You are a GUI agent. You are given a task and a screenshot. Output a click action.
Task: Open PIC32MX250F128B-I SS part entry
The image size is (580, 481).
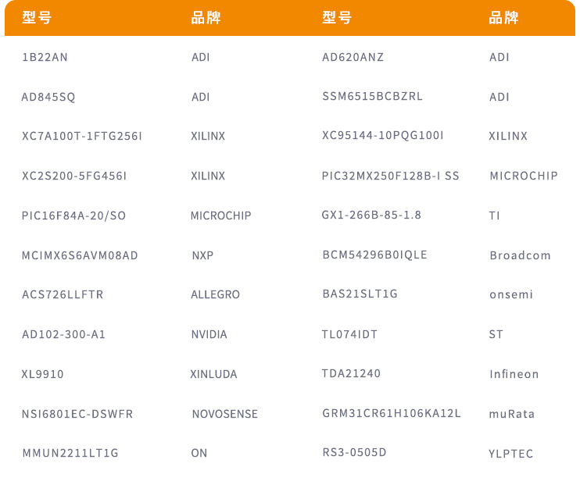point(390,176)
